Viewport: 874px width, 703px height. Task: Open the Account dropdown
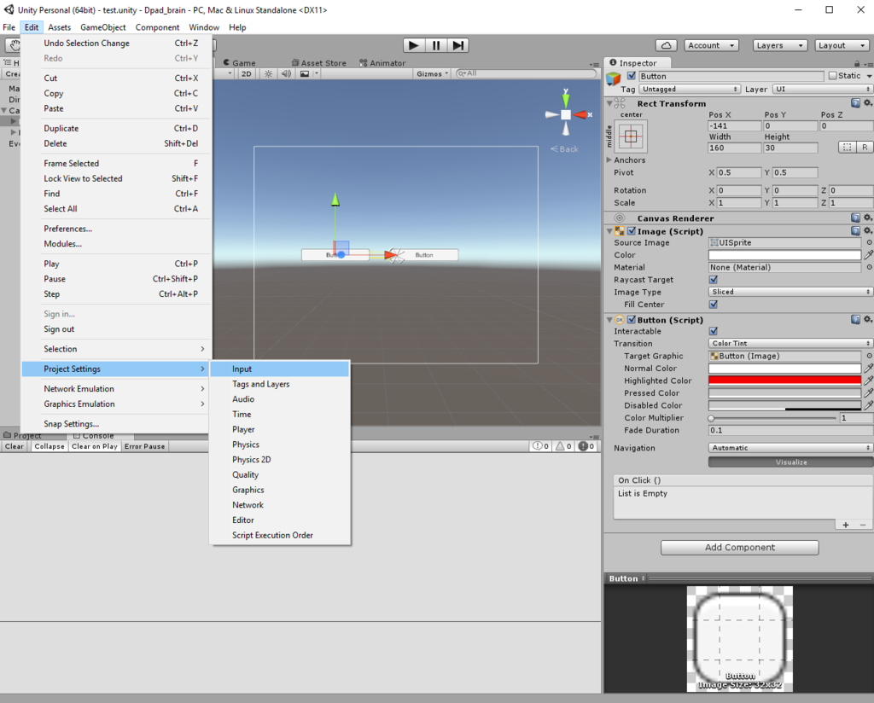click(x=711, y=46)
